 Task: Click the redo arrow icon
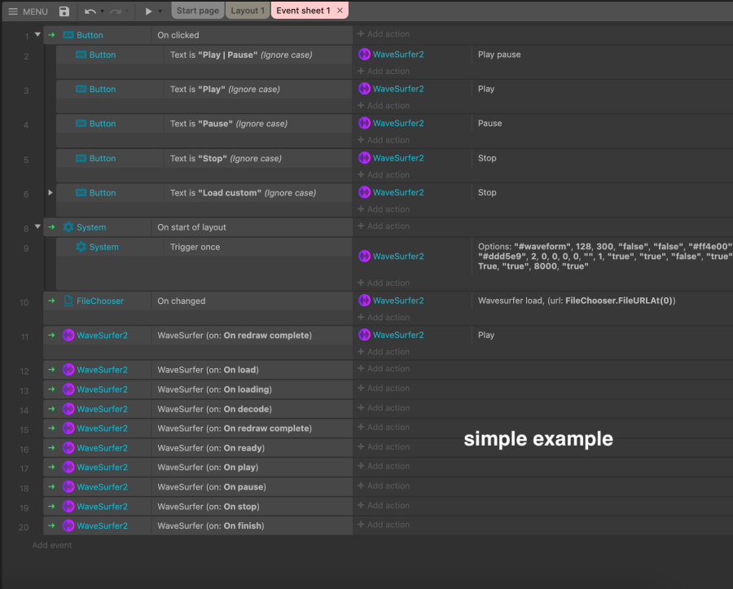click(x=116, y=11)
